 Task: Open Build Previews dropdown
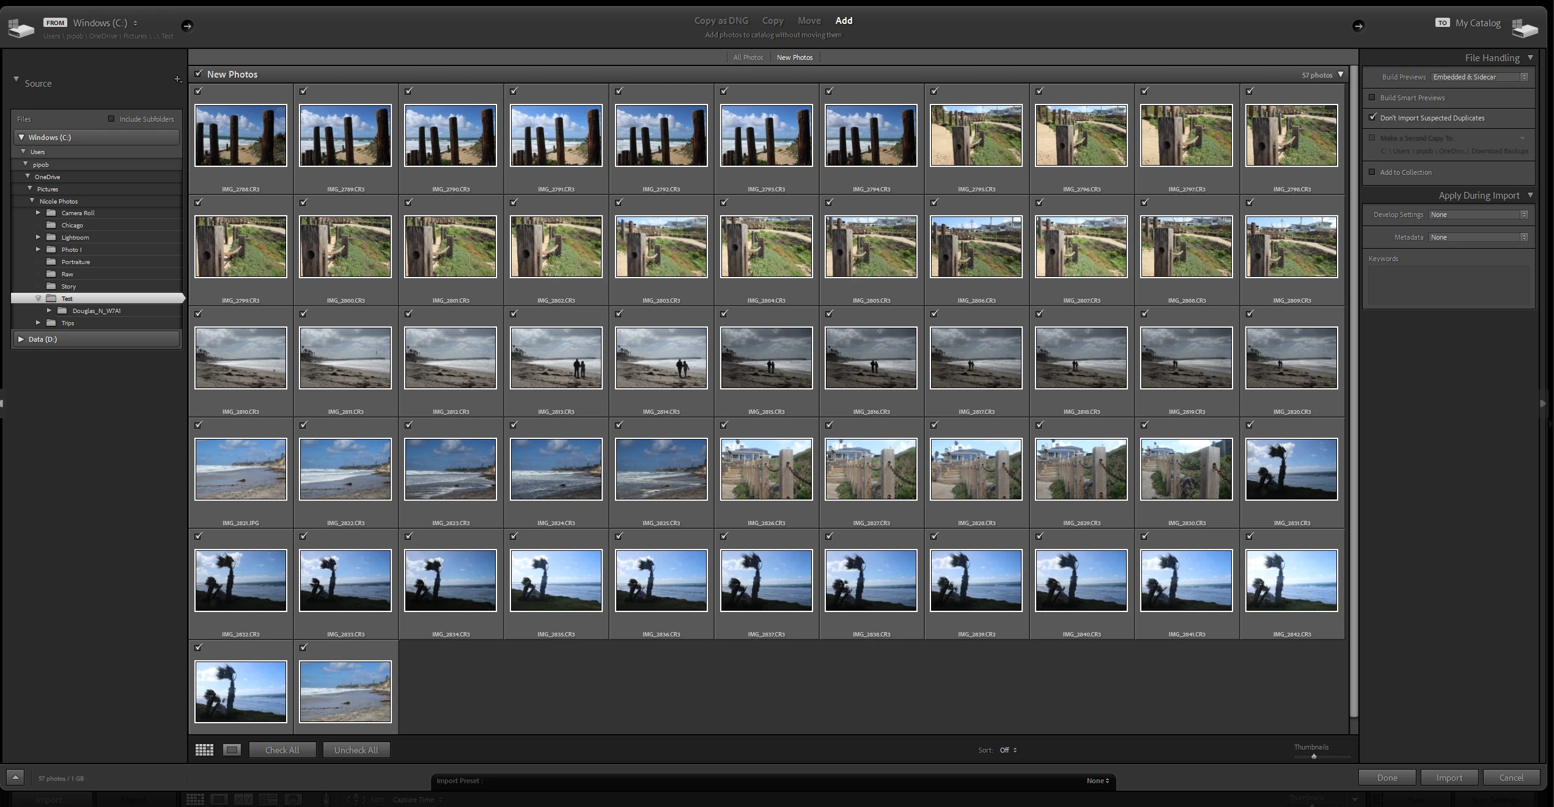(x=1479, y=77)
